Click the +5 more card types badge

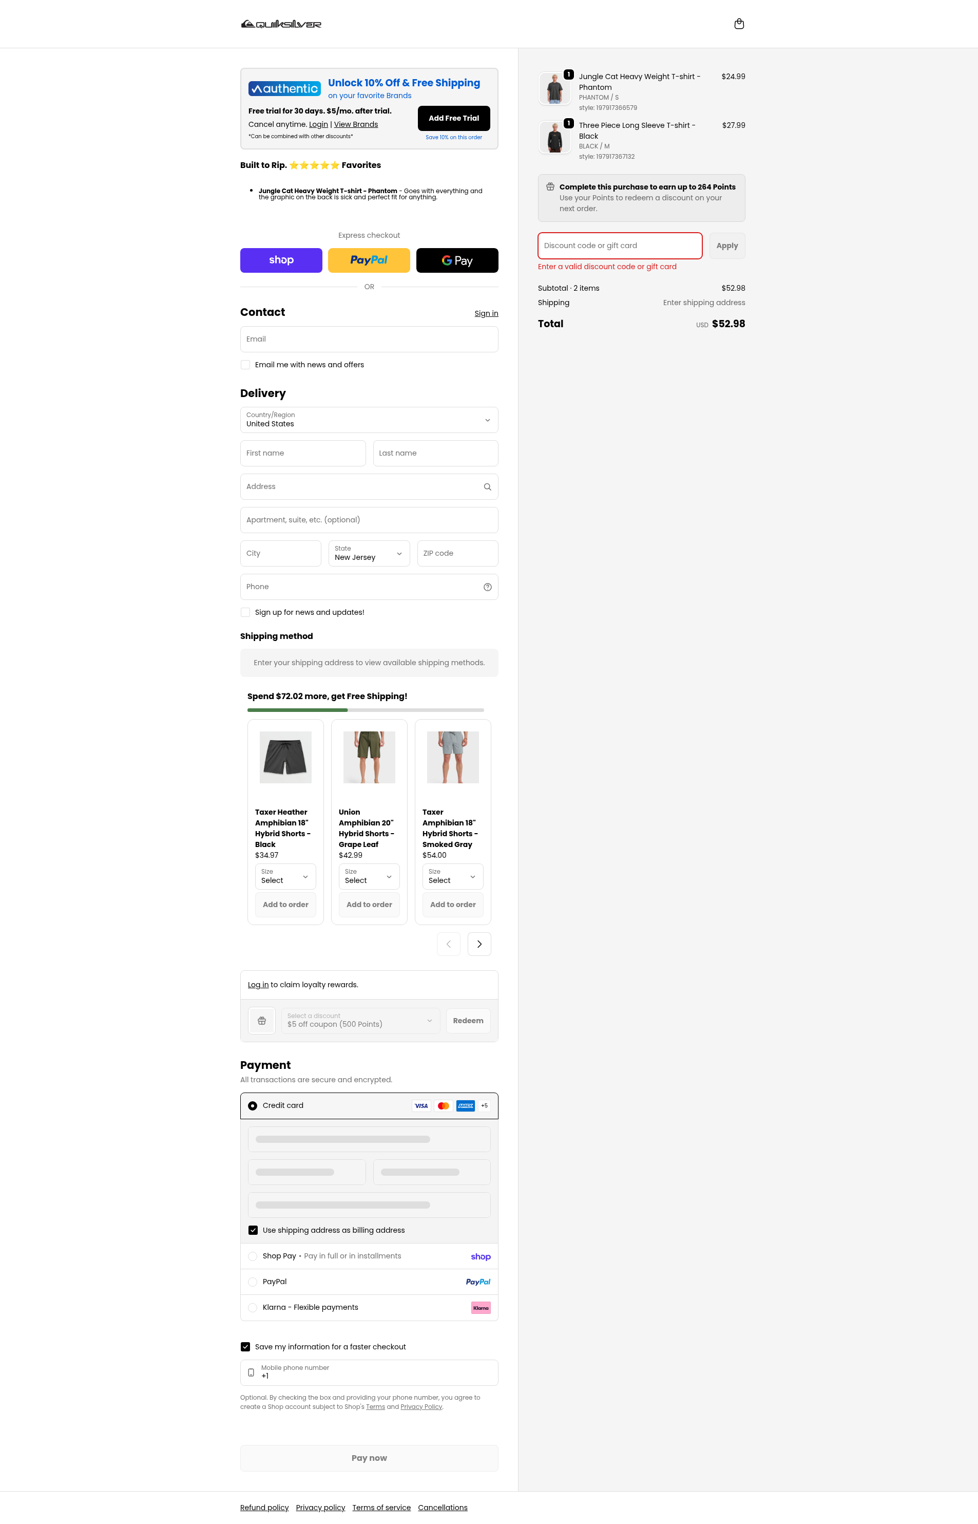point(485,1106)
